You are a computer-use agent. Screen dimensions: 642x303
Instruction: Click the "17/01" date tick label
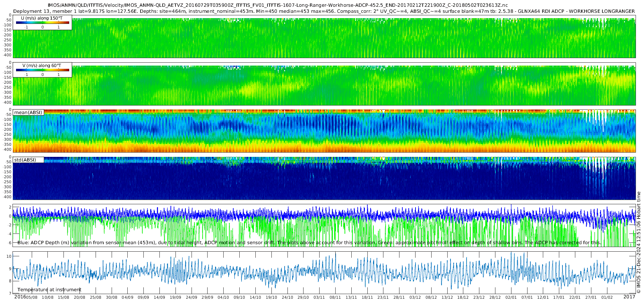pos(559,298)
